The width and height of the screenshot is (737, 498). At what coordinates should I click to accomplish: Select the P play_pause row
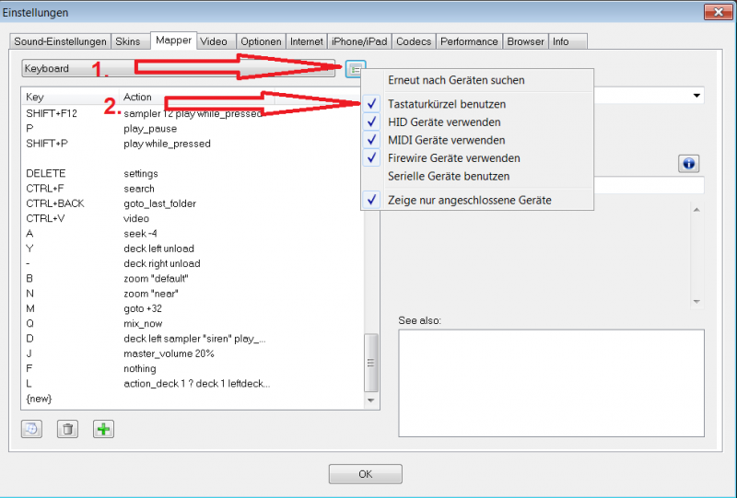click(193, 129)
